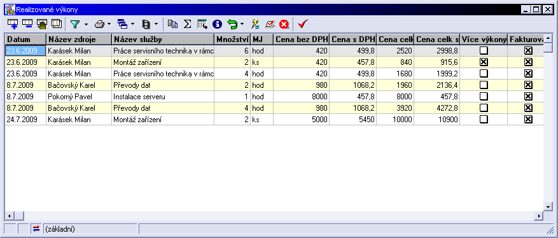The width and height of the screenshot is (558, 238).
Task: Sort by Datum column header
Action: pyautogui.click(x=25, y=39)
